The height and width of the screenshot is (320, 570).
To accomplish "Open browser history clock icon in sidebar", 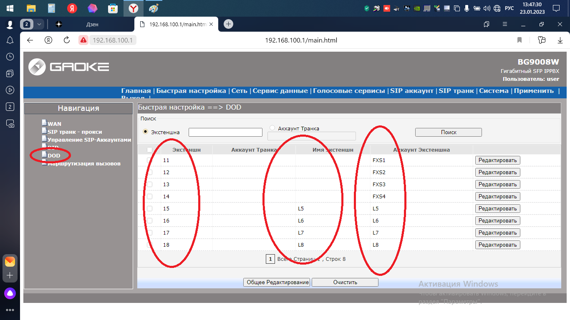I will coord(10,57).
